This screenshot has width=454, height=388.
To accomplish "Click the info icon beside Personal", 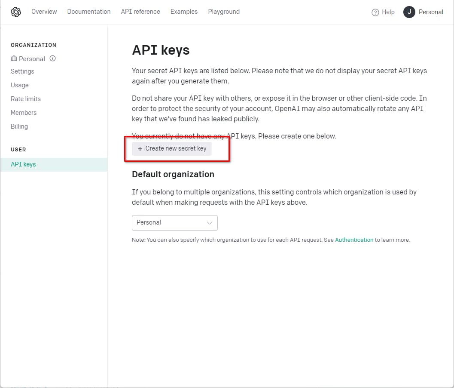I will [x=52, y=59].
